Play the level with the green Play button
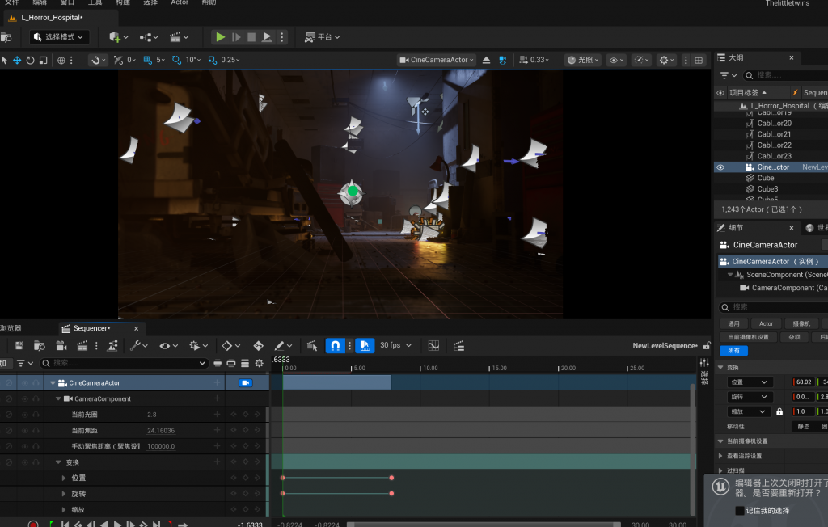 pos(220,37)
